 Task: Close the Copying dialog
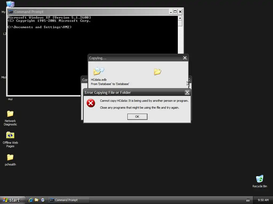pos(185,58)
